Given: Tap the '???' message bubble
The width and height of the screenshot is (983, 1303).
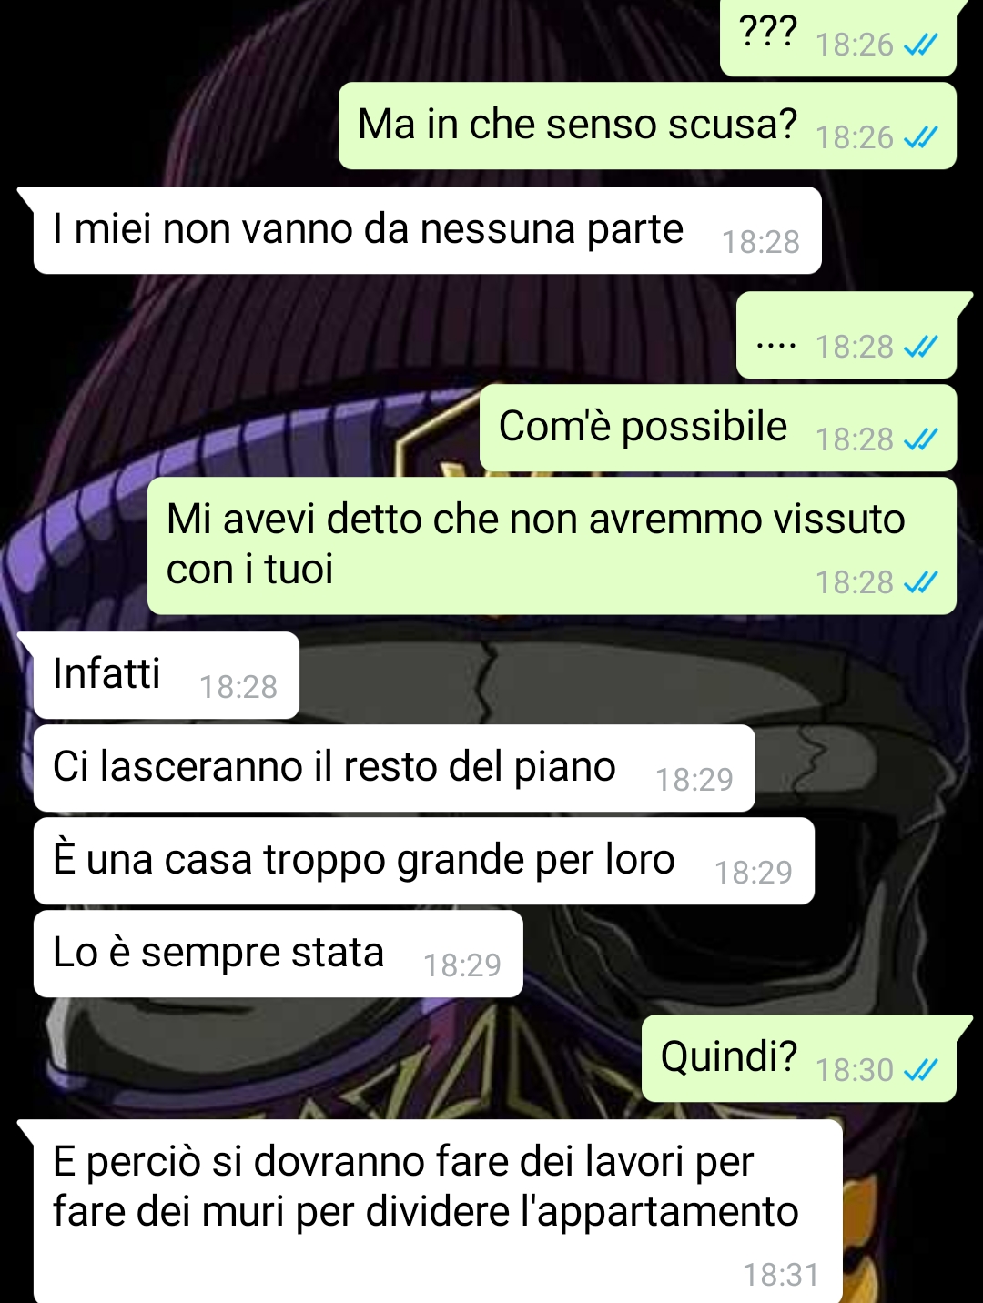Looking at the screenshot, I should point(838,36).
